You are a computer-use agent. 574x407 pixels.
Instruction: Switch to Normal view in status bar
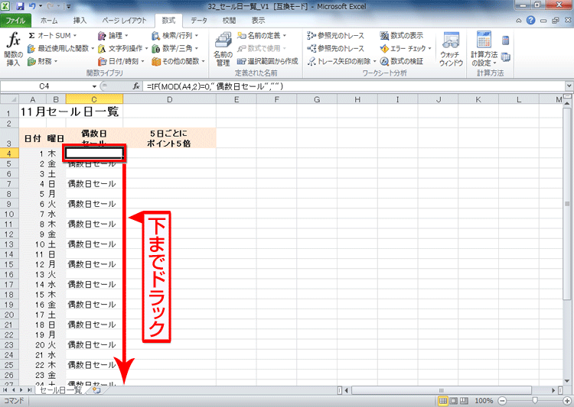click(443, 401)
